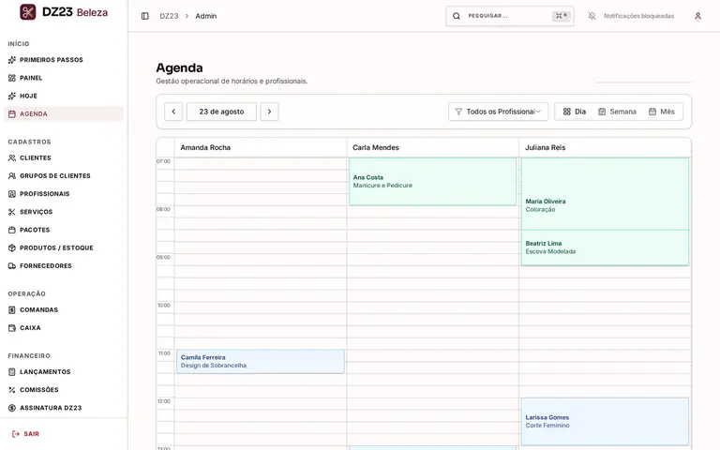Viewport: 720px width, 450px height.
Task: Open Caixa menu item
Action: pos(64,328)
